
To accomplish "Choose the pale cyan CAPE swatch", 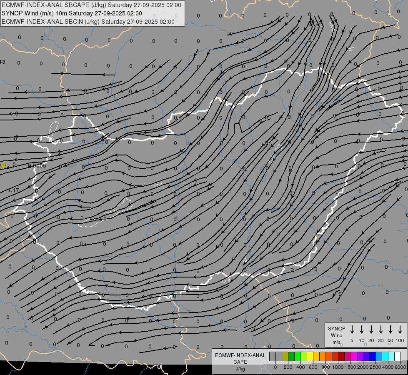I will click(391, 356).
